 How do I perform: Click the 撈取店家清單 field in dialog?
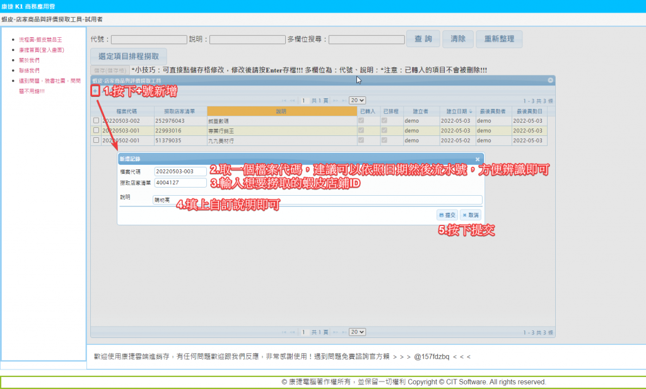coord(180,183)
